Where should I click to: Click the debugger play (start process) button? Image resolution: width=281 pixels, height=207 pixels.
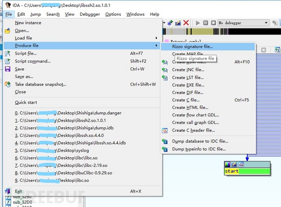click(x=198, y=23)
